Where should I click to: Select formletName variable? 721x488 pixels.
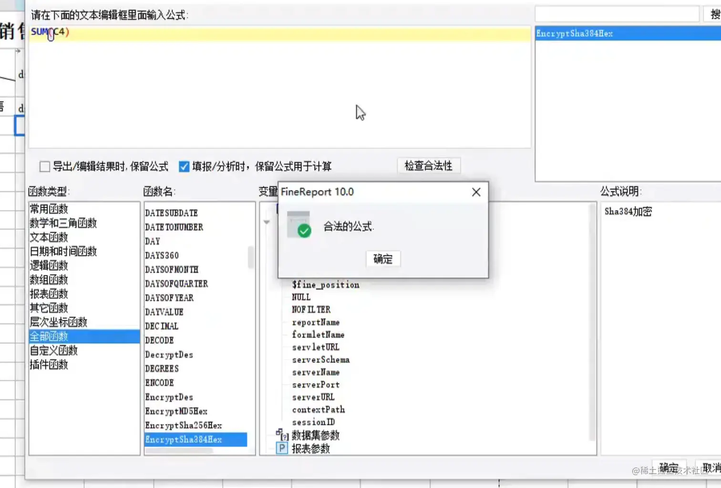click(318, 335)
